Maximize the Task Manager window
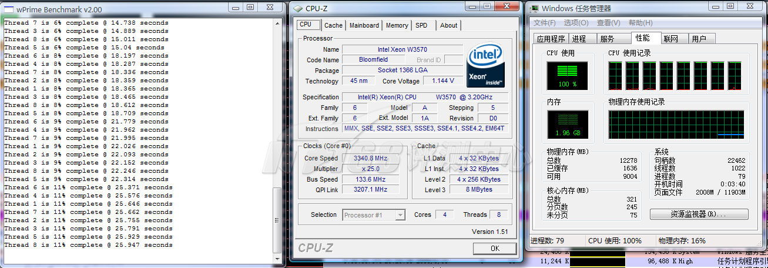The height and width of the screenshot is (268, 768). (x=731, y=6)
